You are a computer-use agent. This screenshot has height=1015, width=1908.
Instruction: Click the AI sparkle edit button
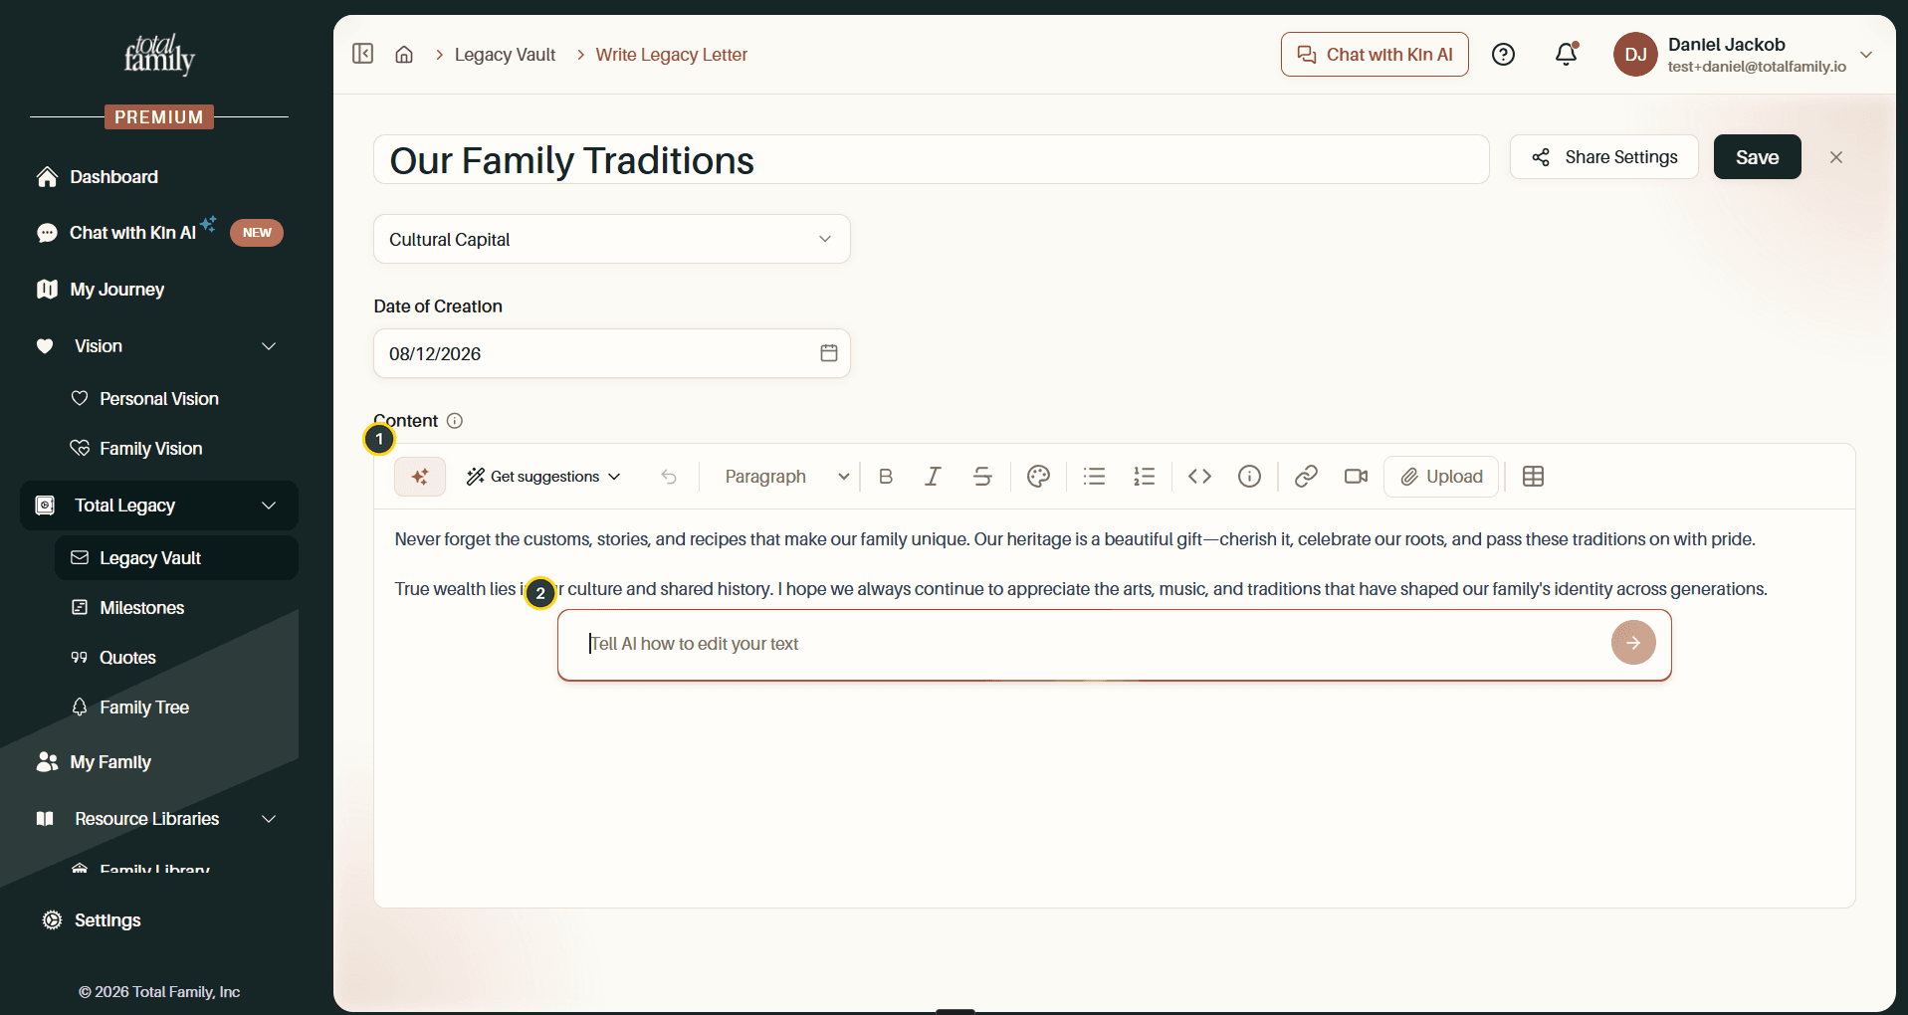[x=420, y=477]
